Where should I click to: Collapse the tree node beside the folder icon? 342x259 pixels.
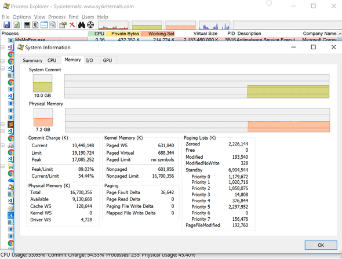(x=3, y=166)
